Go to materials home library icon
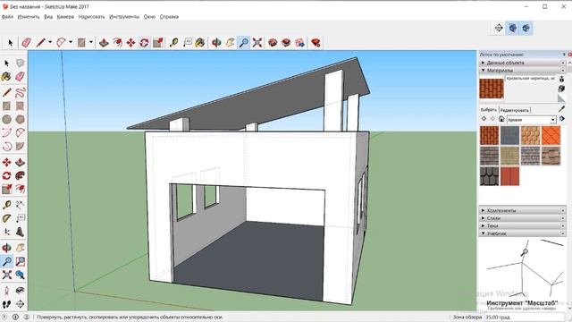 (x=501, y=119)
